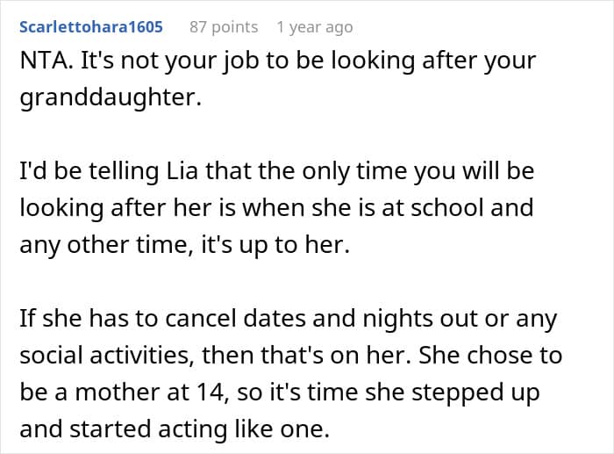This screenshot has height=454, width=614.
Task: Click the line beginning 'If she has to cancel'
Action: 289,319
